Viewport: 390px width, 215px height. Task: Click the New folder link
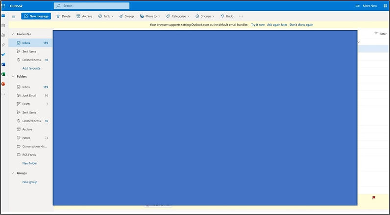click(x=29, y=163)
